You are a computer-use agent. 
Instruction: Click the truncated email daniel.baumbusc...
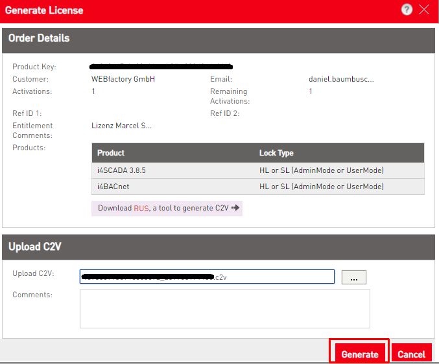click(x=341, y=79)
